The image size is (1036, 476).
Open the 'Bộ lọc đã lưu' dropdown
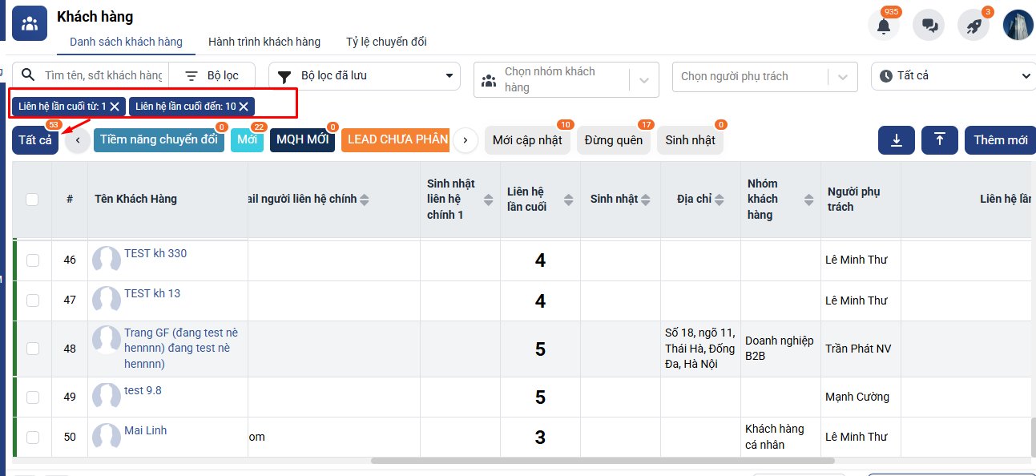point(365,76)
